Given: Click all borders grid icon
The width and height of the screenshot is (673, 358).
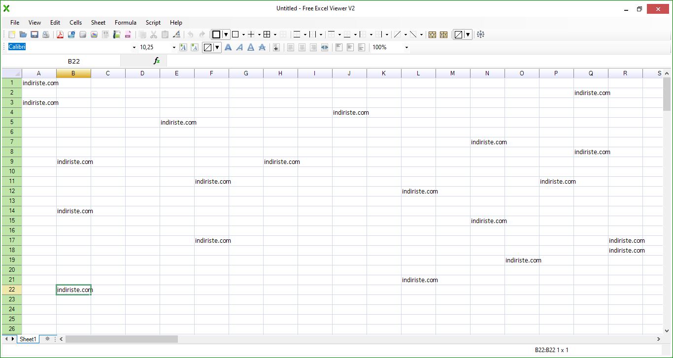Looking at the screenshot, I should pyautogui.click(x=267, y=34).
